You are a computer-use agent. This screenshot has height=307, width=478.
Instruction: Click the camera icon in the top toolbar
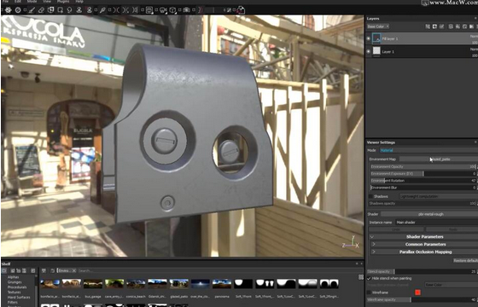(186, 10)
